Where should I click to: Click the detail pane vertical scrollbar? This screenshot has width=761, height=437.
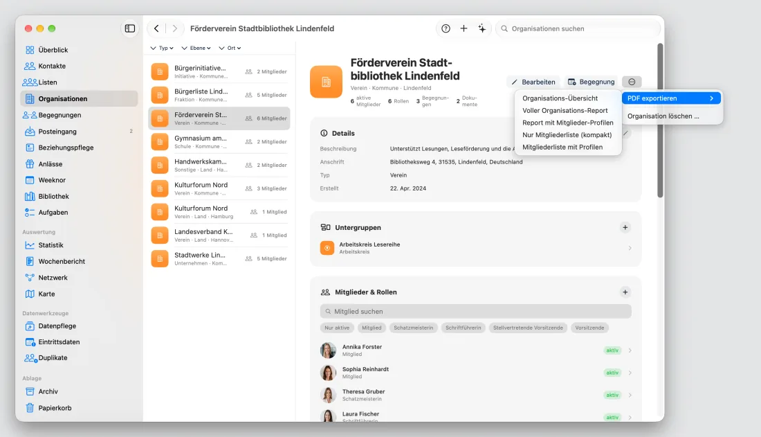(660, 120)
